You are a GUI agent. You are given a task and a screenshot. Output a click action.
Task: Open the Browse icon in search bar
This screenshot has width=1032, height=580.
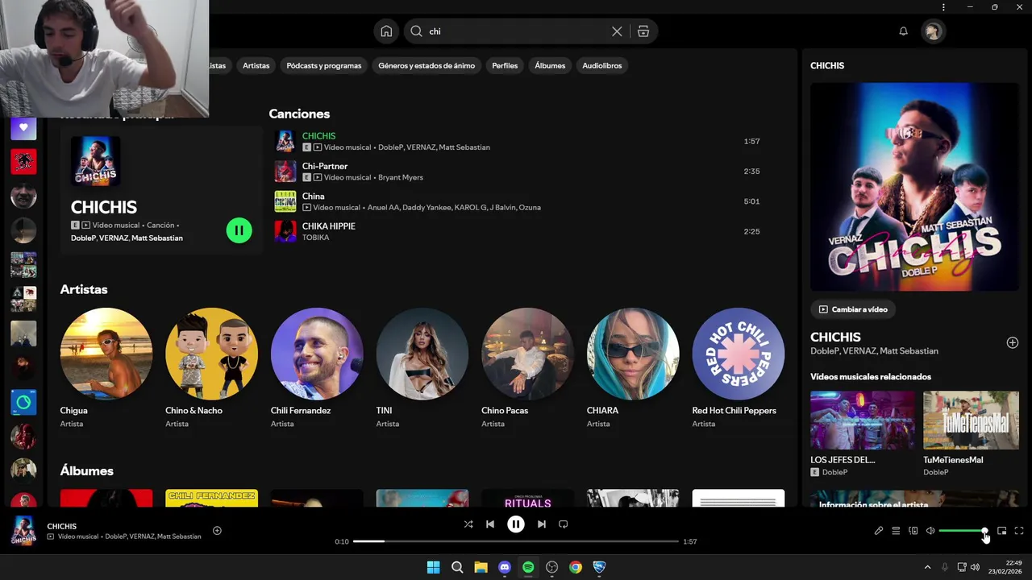pyautogui.click(x=643, y=31)
